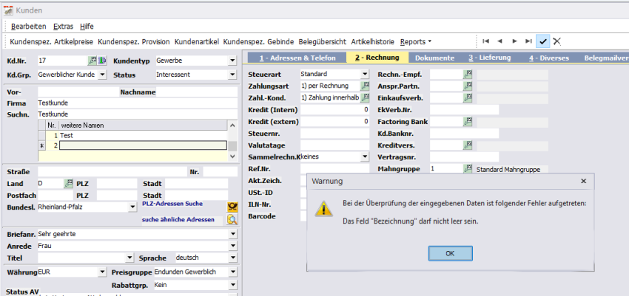Viewport: 629px width, 296px height.
Task: Click into the Firma input field
Action: click(x=136, y=103)
